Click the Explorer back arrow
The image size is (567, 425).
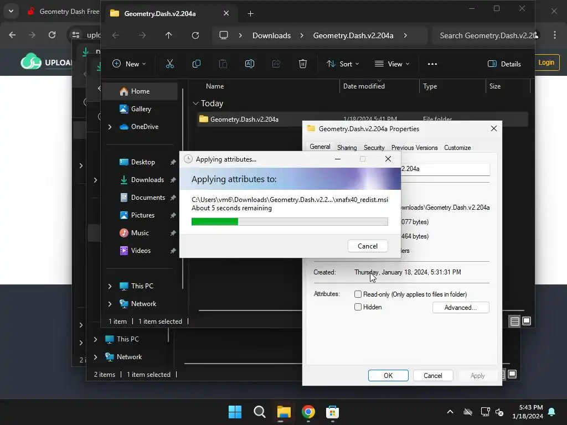pos(116,35)
